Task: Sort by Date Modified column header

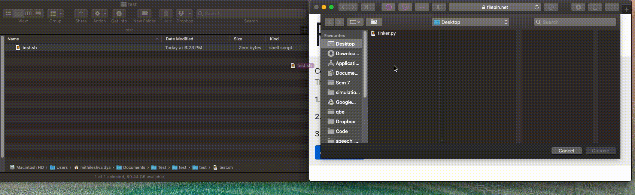Action: (x=180, y=39)
